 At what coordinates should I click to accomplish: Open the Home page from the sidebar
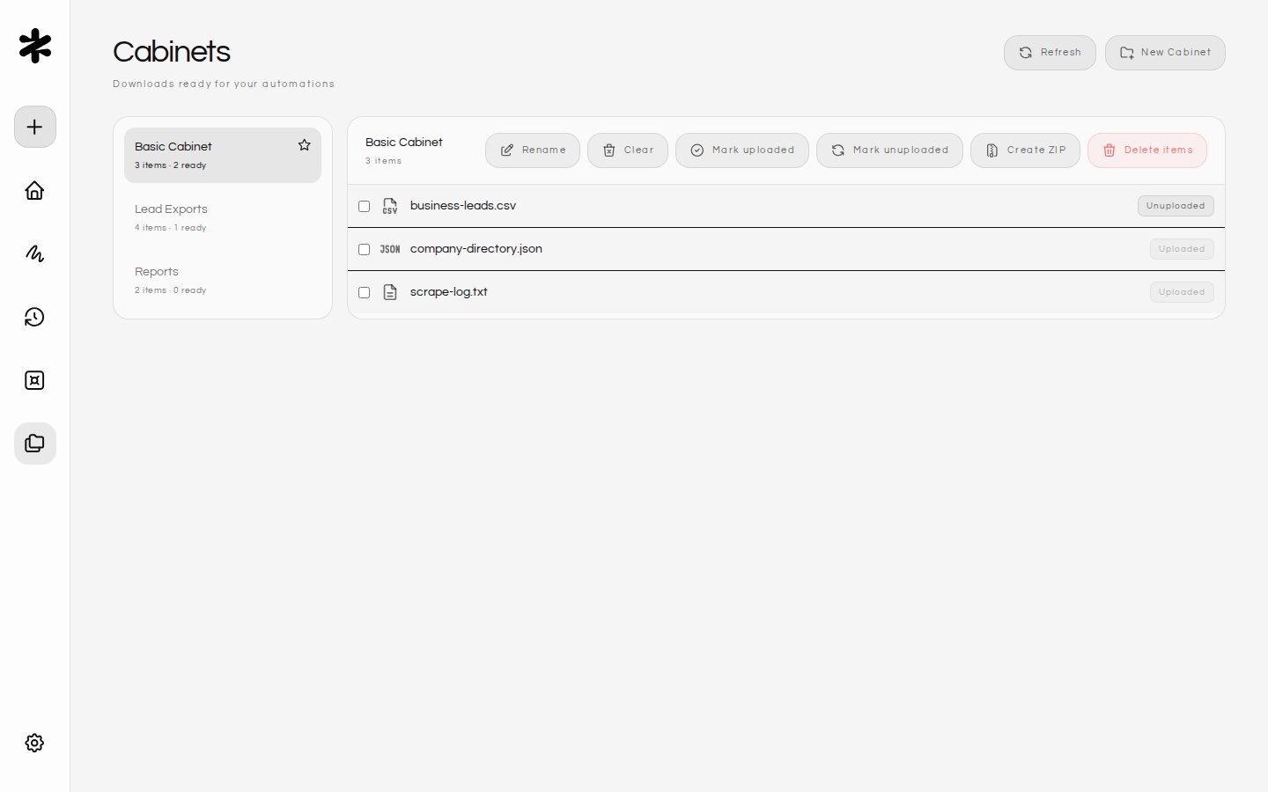point(35,190)
